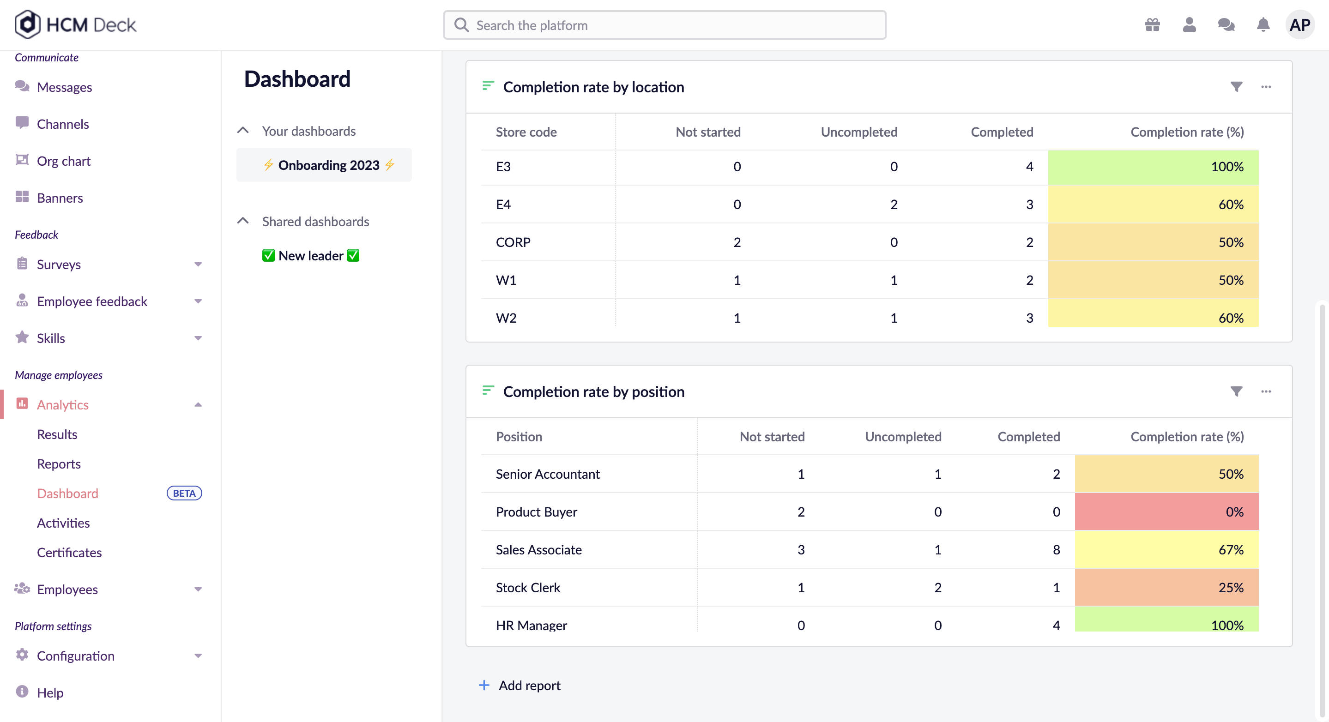The width and height of the screenshot is (1329, 722).
Task: Open the AP account avatar
Action: [1299, 25]
